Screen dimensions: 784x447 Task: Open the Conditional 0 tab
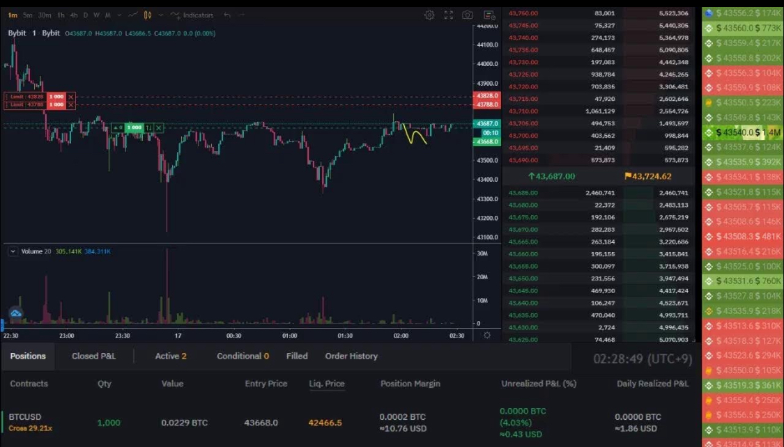pyautogui.click(x=243, y=356)
